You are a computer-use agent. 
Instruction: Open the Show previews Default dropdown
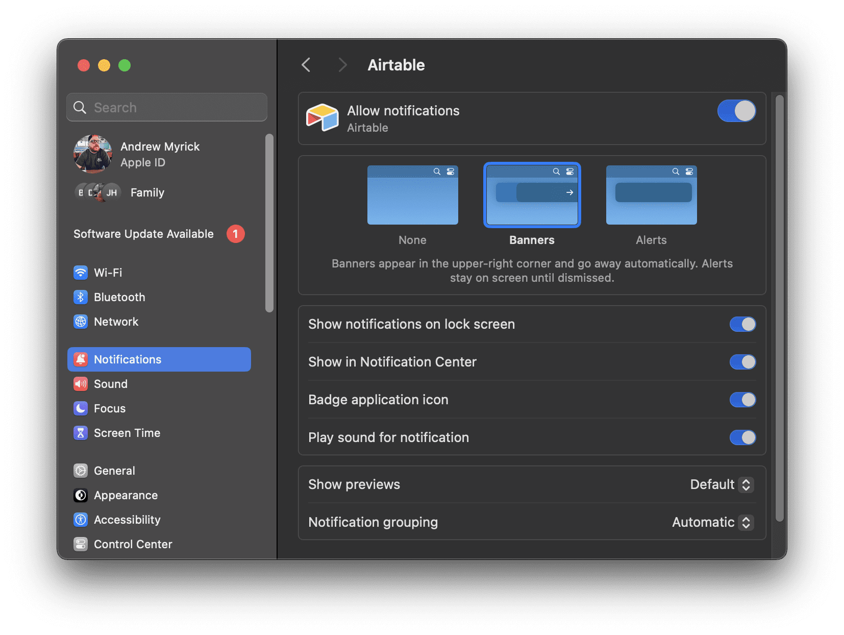pos(722,484)
